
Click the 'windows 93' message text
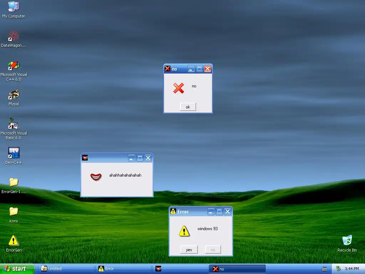pos(208,229)
